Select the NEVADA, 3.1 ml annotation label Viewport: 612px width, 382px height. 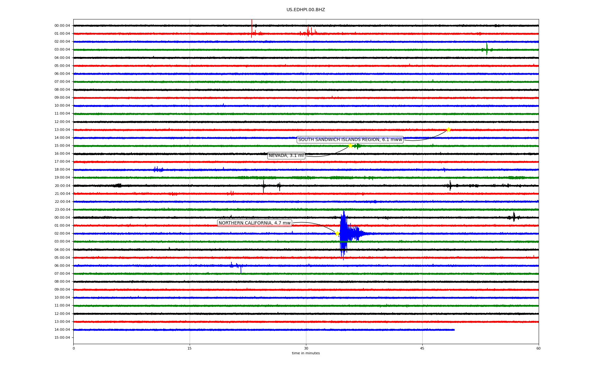[286, 156]
